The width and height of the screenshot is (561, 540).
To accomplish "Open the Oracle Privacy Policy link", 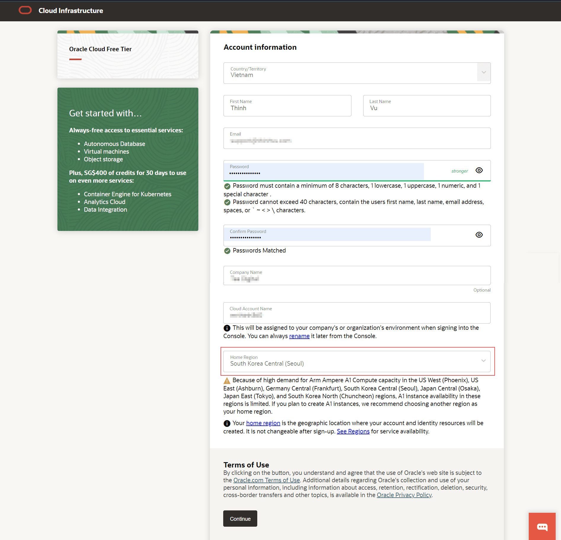I will click(404, 495).
